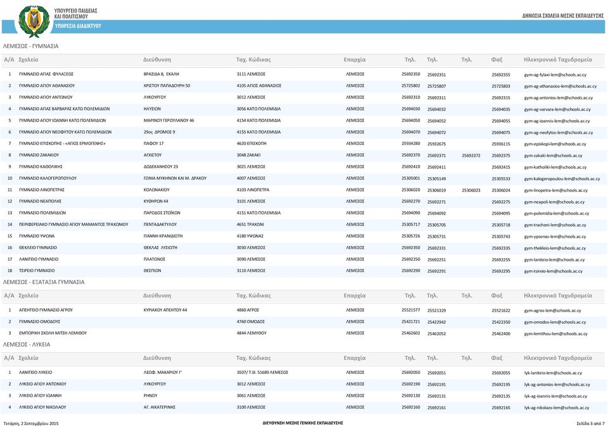Click the ΛΕΜΕΣΟΣ - ΕΞΑΤΑΞΙΑ ΓΥΜΝΑΣΙΑ section heading
The image size is (608, 427).
pyautogui.click(x=44, y=282)
